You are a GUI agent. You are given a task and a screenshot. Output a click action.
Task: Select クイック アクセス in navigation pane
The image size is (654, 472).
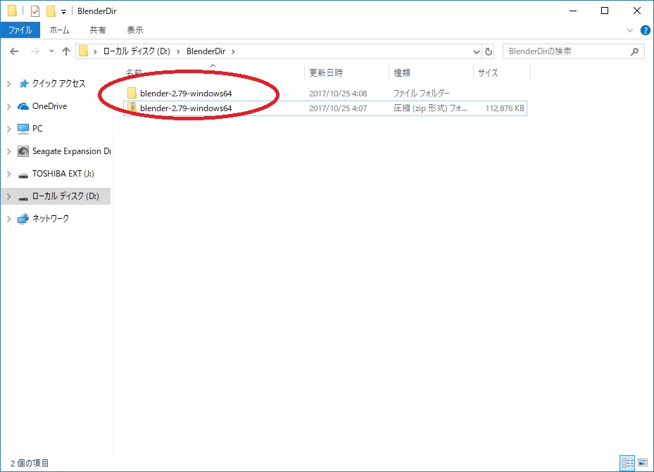point(59,83)
